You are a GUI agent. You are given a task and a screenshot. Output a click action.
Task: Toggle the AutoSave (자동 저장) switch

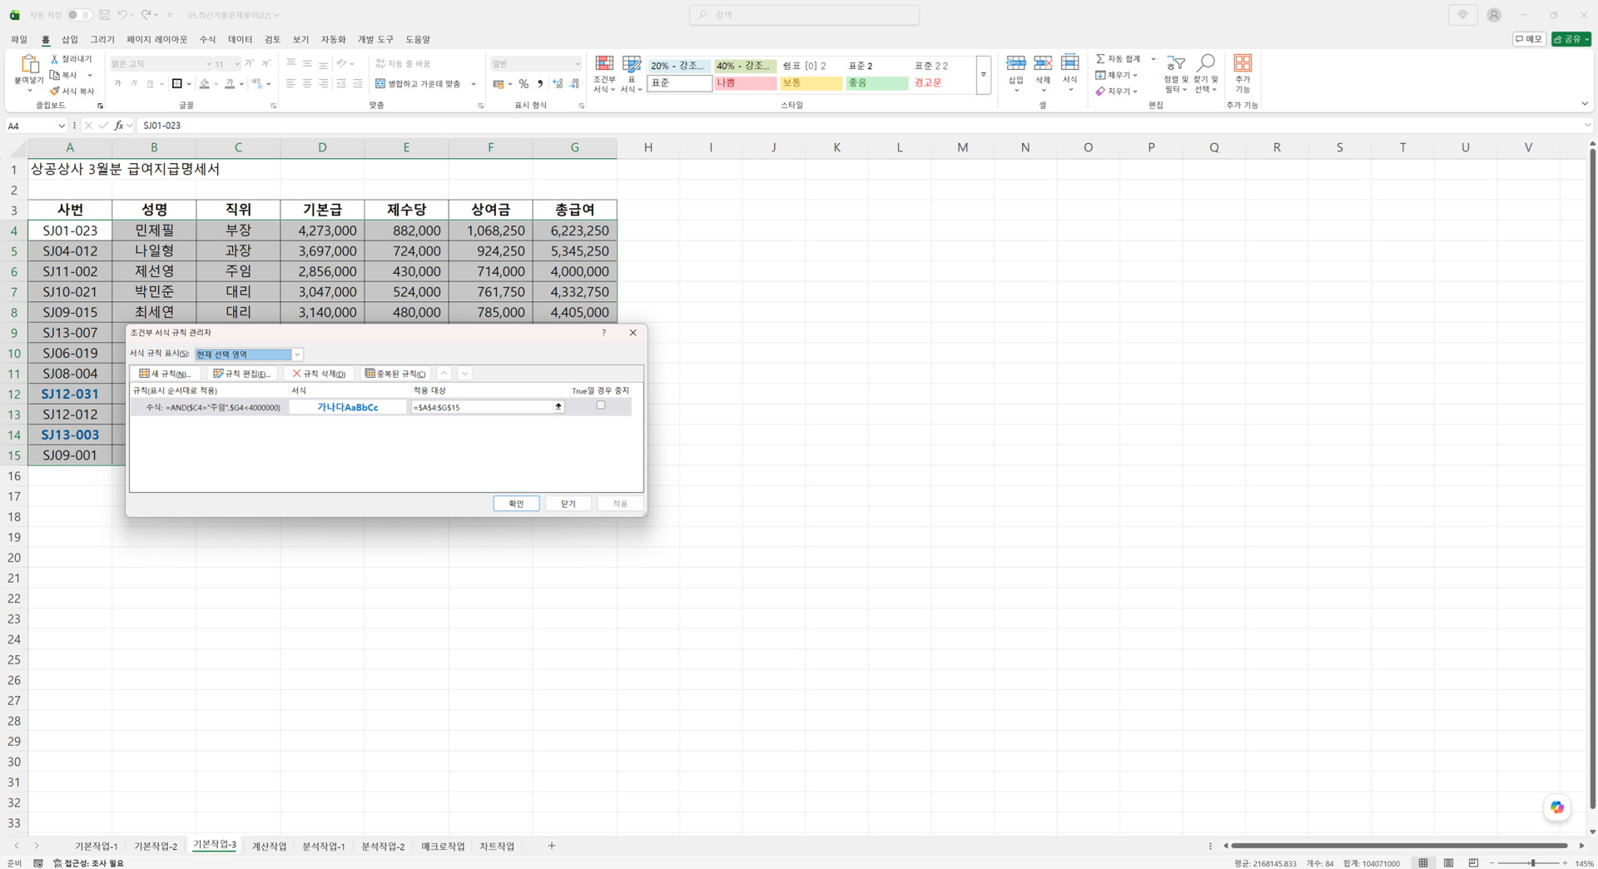click(x=80, y=15)
